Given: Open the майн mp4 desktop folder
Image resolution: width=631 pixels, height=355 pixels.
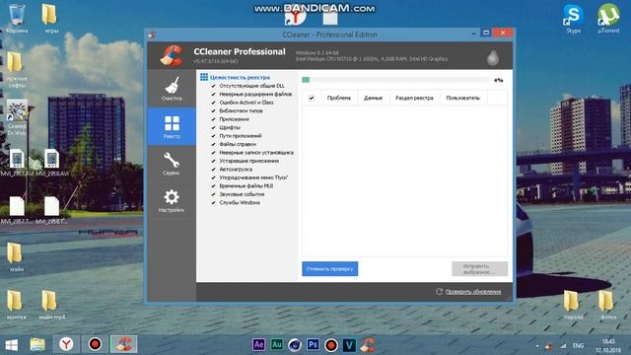Looking at the screenshot, I should [50, 305].
